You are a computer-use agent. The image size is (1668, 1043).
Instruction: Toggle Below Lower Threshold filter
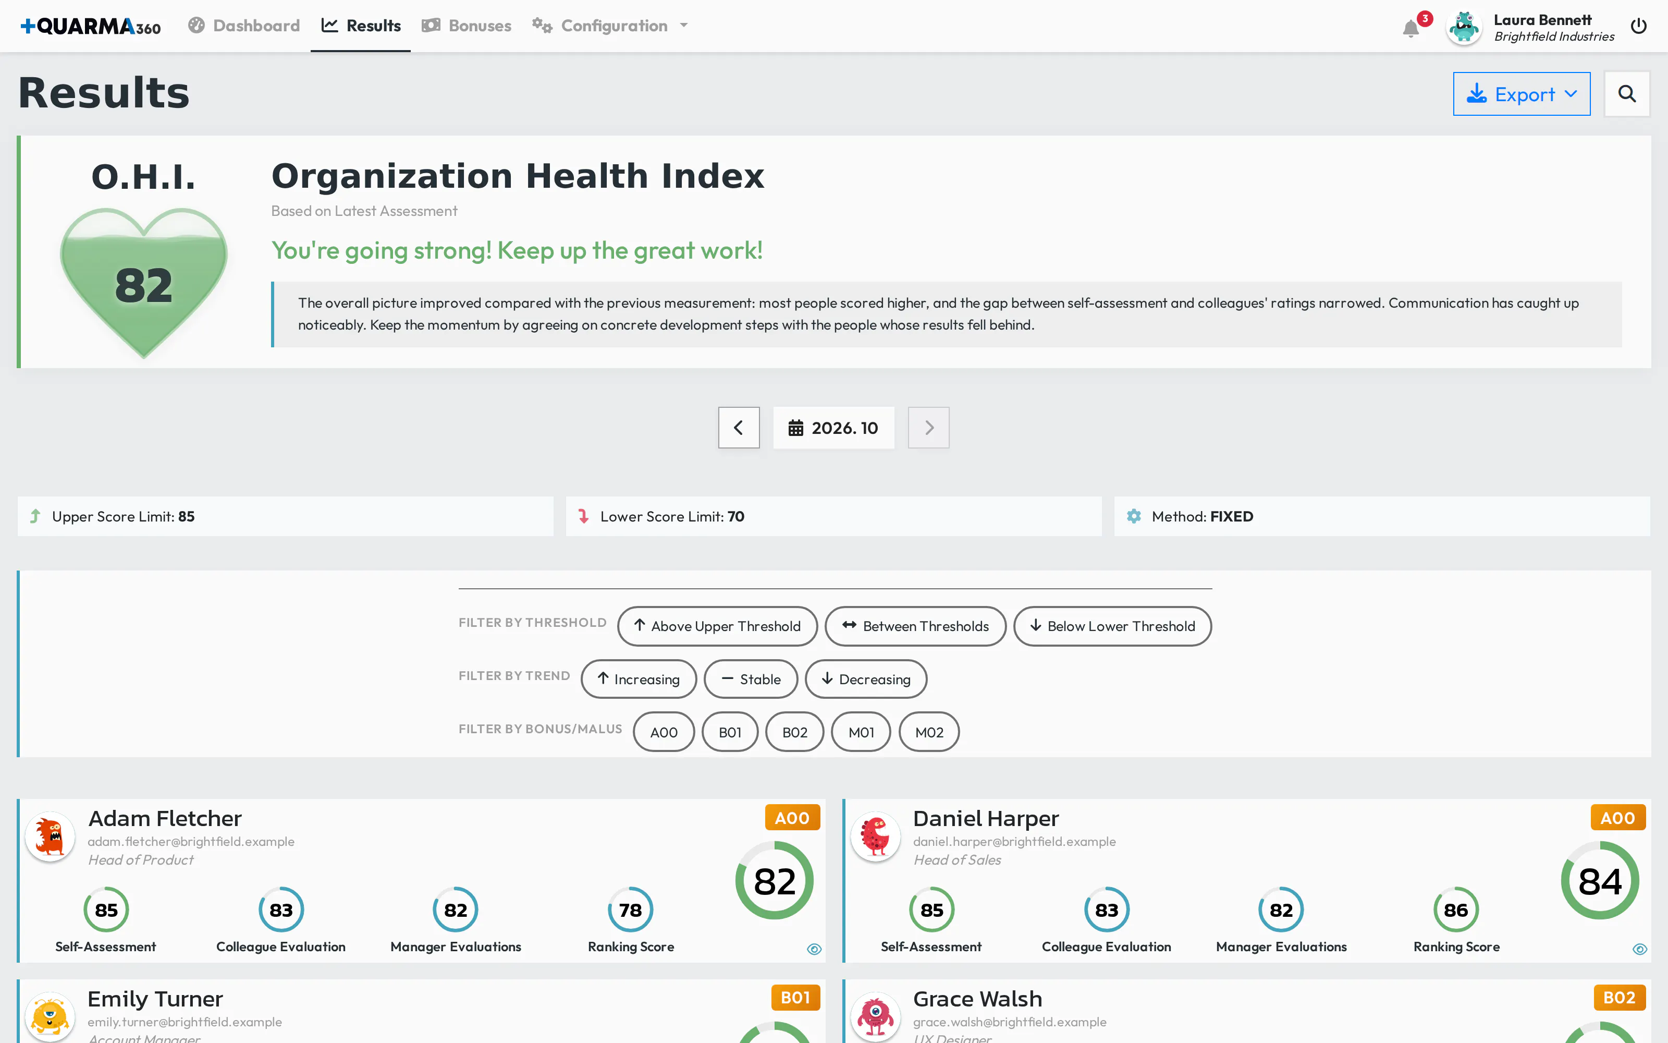coord(1112,626)
